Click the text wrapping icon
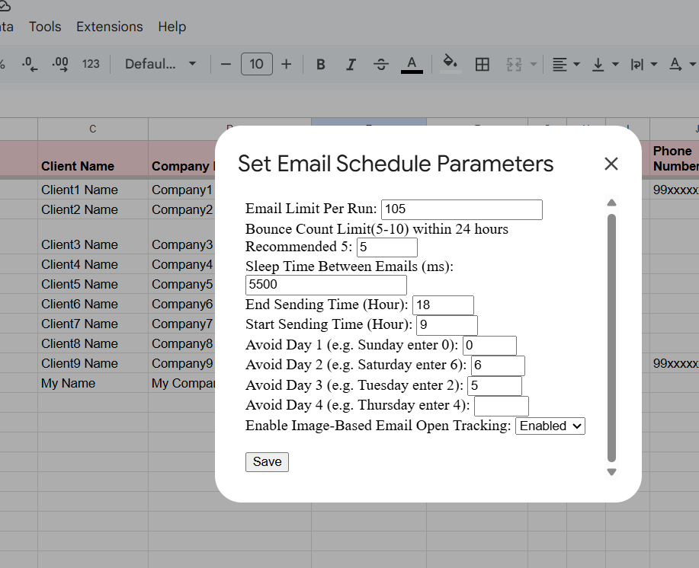Image resolution: width=699 pixels, height=568 pixels. pos(636,65)
